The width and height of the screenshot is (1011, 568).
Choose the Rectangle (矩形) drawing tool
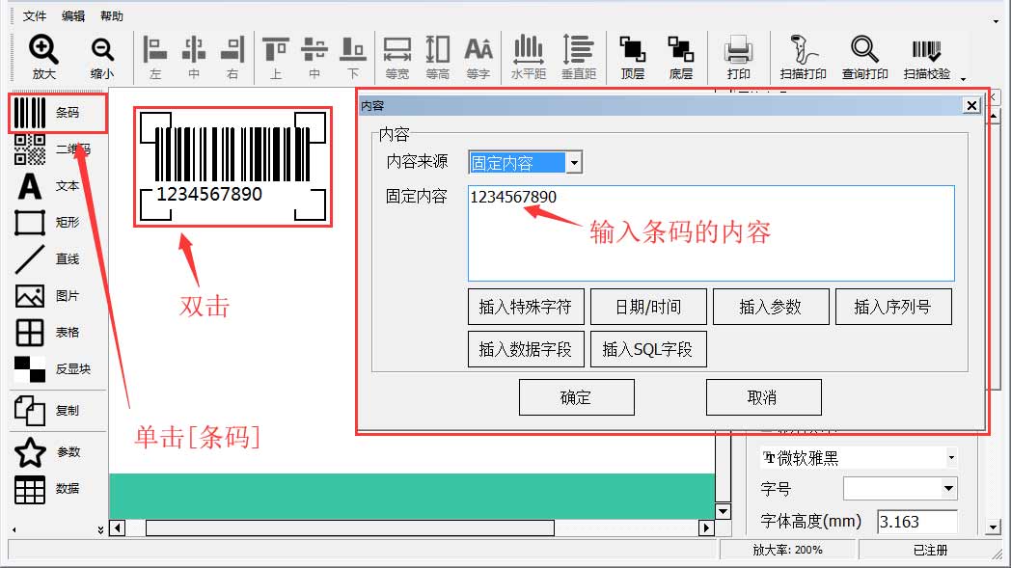[30, 223]
